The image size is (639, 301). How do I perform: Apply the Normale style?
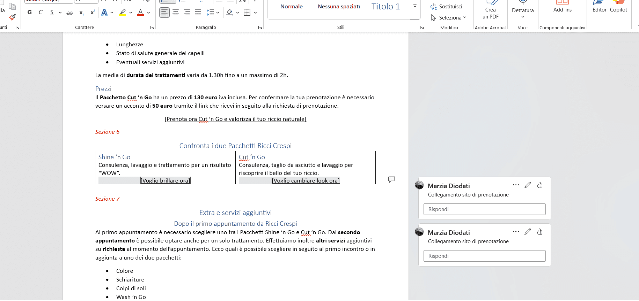point(292,7)
